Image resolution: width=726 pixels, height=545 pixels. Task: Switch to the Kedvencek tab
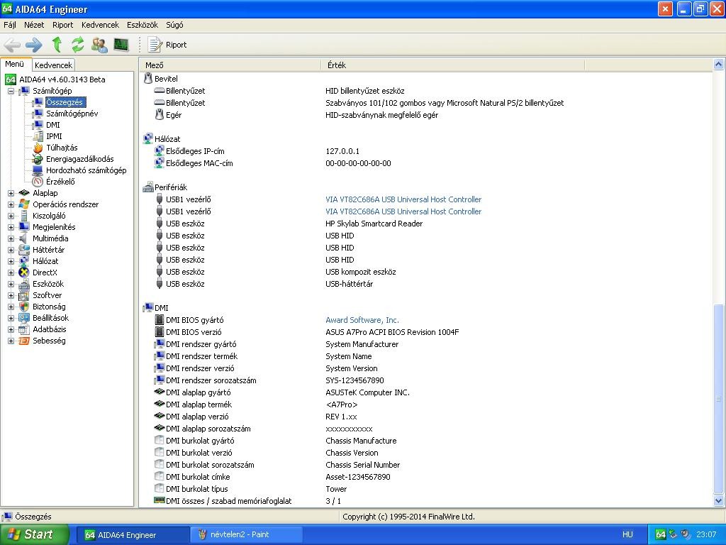pos(53,65)
